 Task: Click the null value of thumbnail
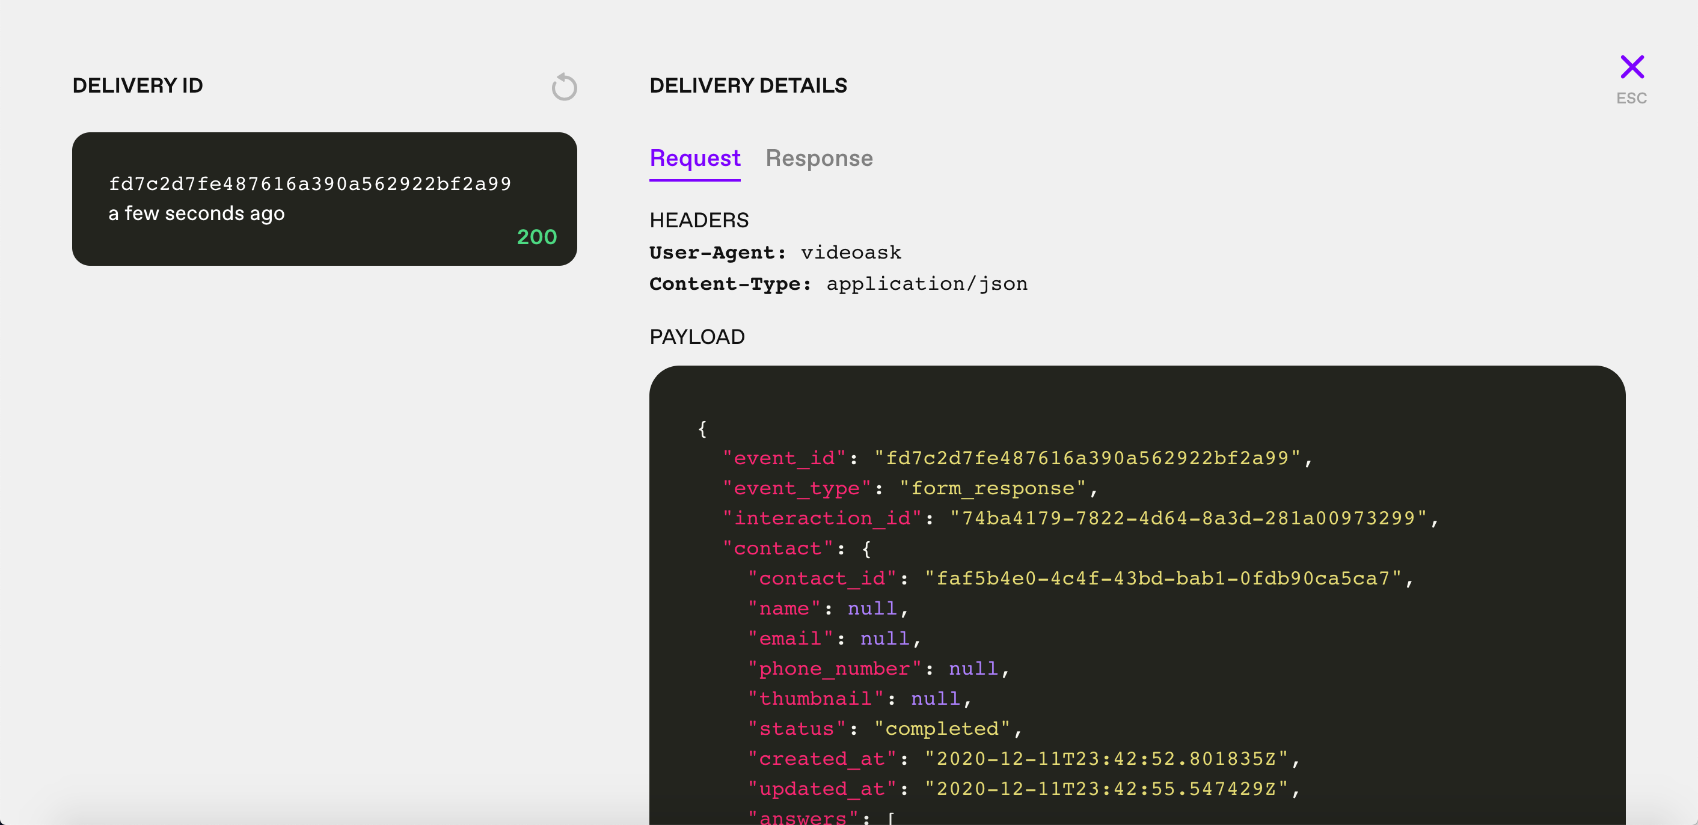coord(936,699)
